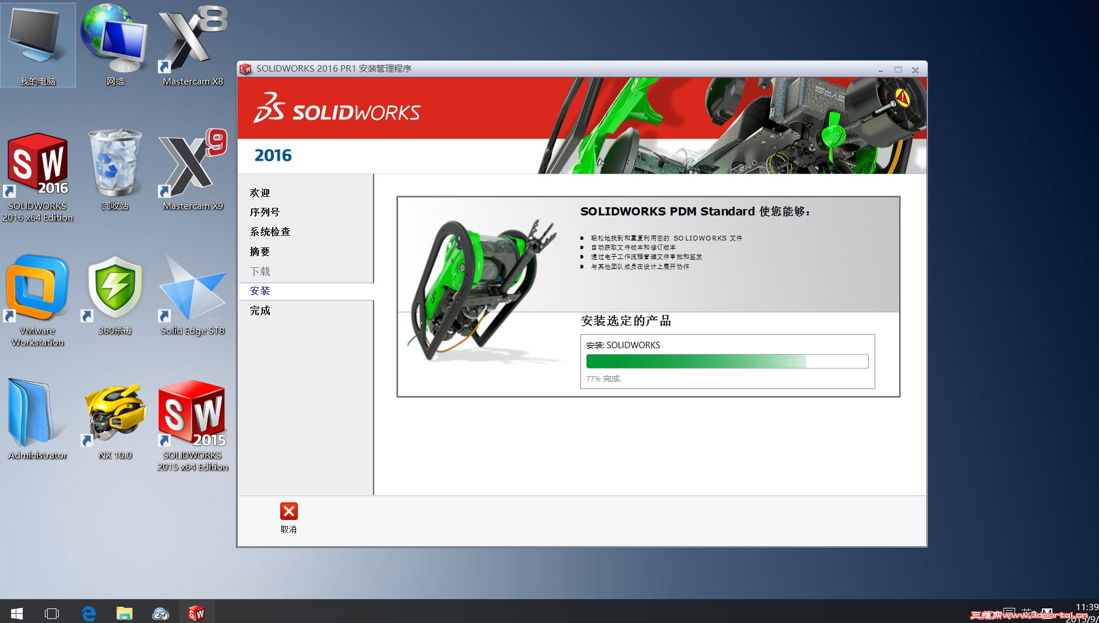Launch the Mastercam X9 shortcut

coord(193,170)
